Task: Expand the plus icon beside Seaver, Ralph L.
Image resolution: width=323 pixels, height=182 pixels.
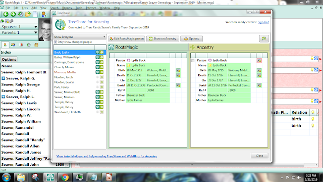Action: pos(4,97)
